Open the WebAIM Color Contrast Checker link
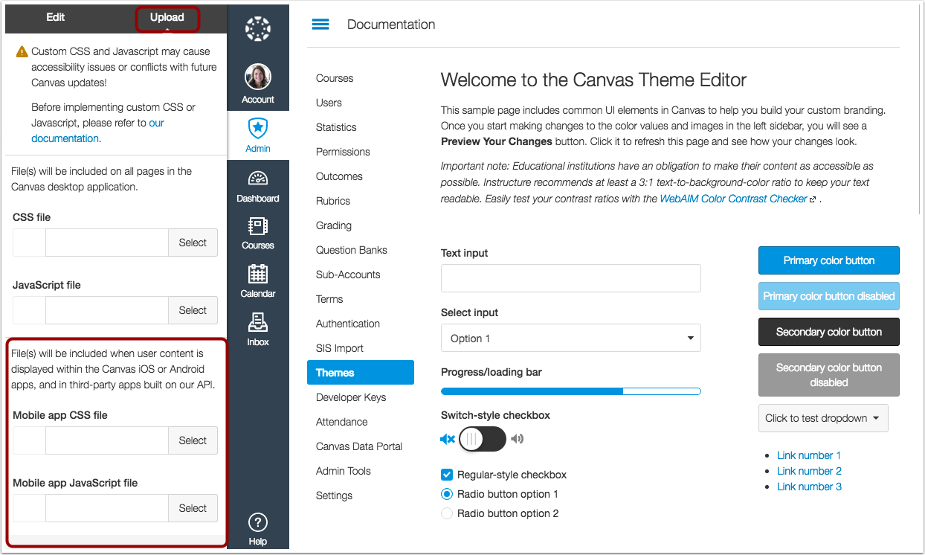Image resolution: width=925 pixels, height=555 pixels. (734, 199)
